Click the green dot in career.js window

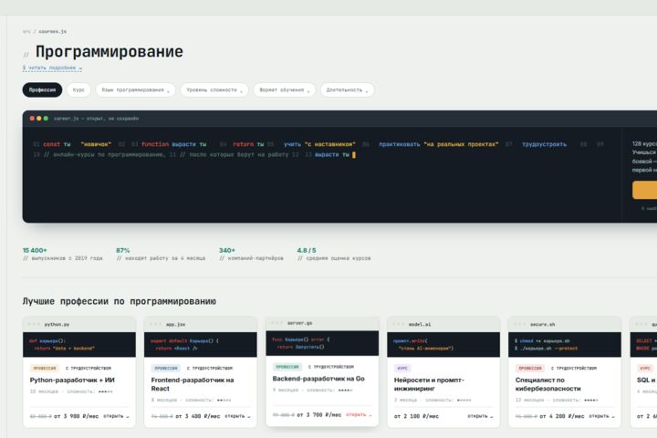(x=46, y=119)
